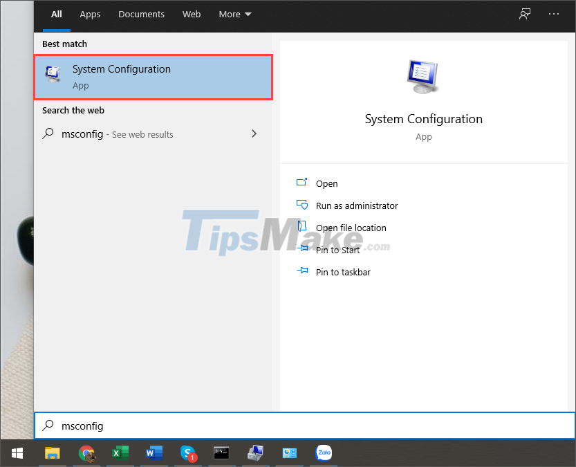
Task: Launch Google Chrome from the taskbar
Action: point(86,453)
